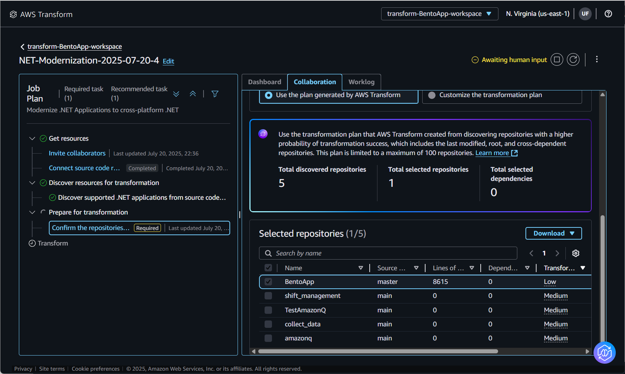
Task: Open Discover supported .NET applications task
Action: click(x=142, y=198)
